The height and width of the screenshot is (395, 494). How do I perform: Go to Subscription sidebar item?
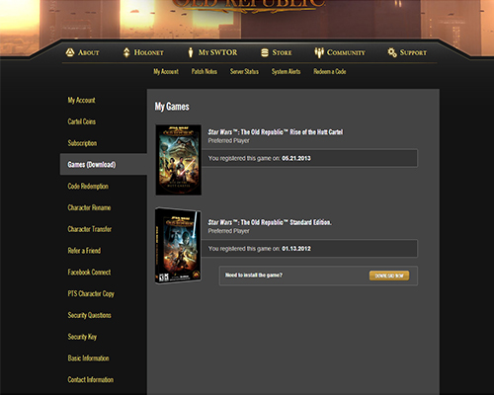pyautogui.click(x=82, y=143)
